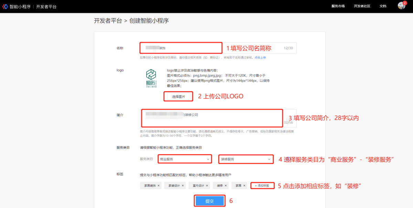Remove the 装修 tag
Screen dimensions: 413x208
[x=226, y=186]
